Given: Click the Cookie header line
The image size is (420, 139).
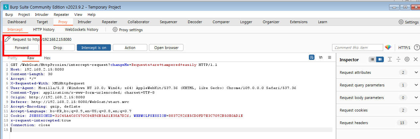Looking at the screenshot, I should click(x=127, y=116).
